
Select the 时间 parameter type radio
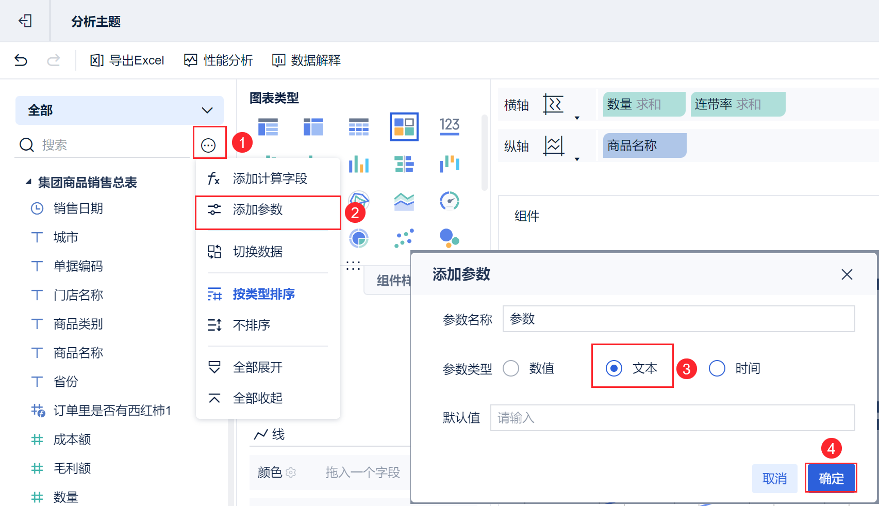point(717,368)
